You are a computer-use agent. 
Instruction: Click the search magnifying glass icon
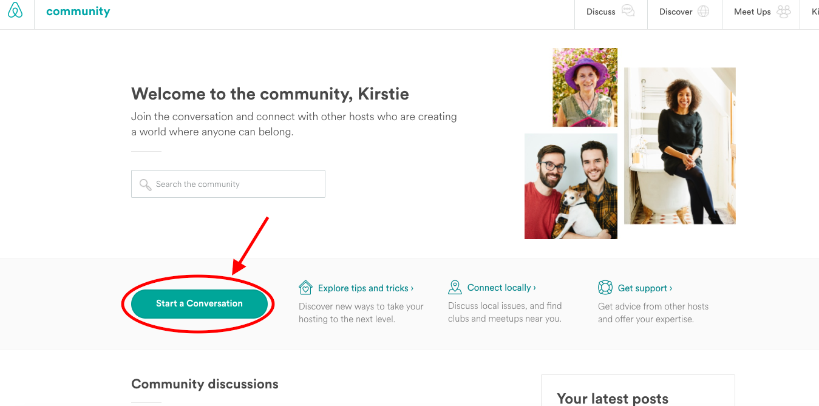[x=145, y=183]
